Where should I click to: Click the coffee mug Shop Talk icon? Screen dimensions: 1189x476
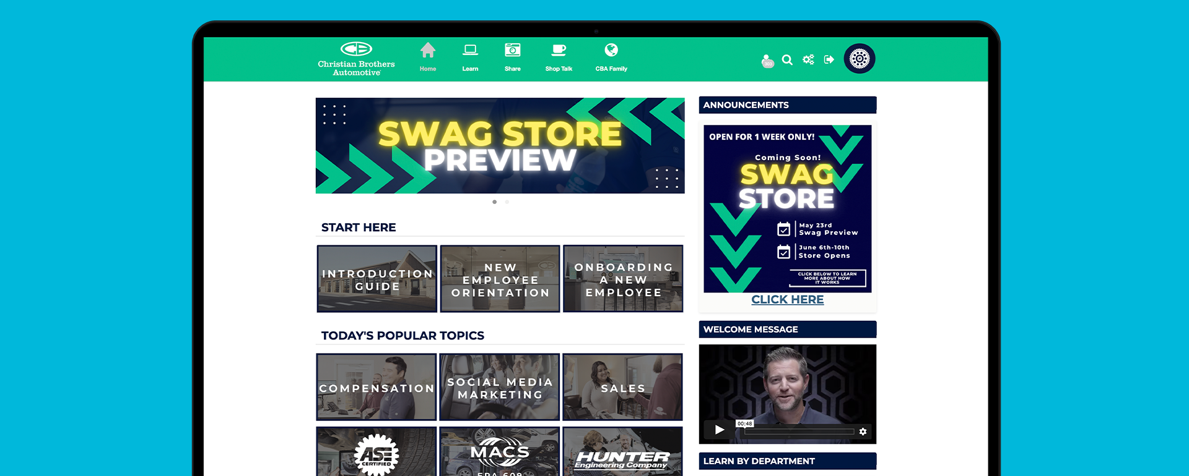pyautogui.click(x=559, y=49)
